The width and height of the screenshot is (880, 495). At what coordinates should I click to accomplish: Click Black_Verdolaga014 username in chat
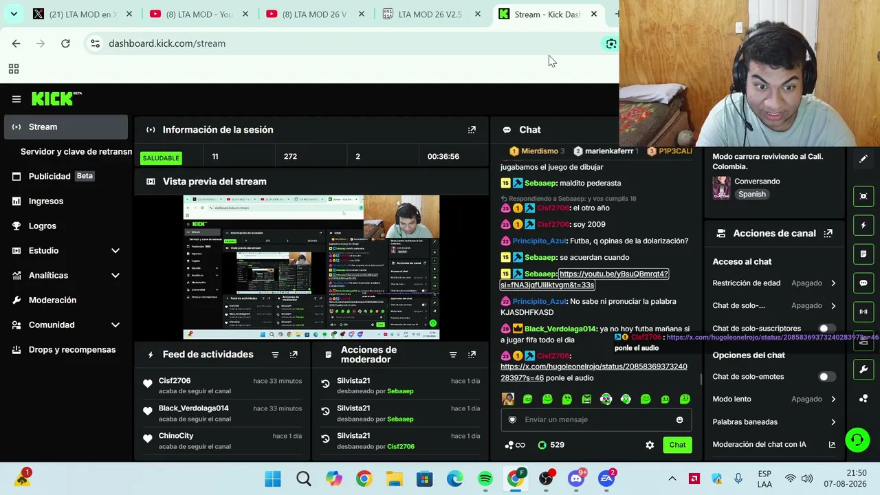(560, 329)
